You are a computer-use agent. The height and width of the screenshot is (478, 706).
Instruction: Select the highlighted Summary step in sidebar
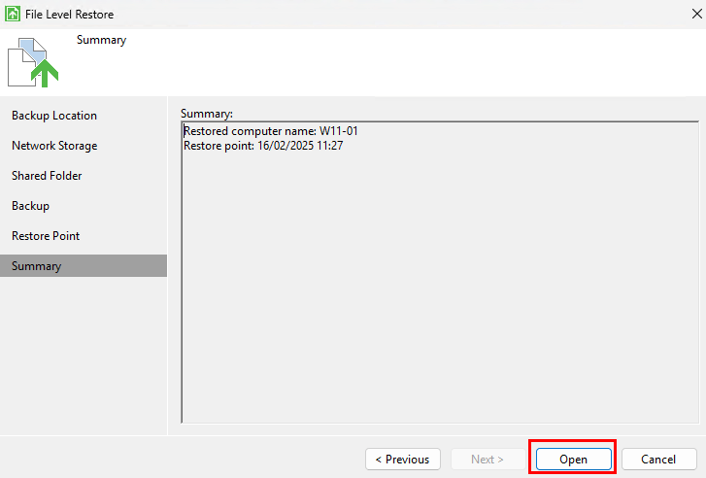pyautogui.click(x=37, y=266)
